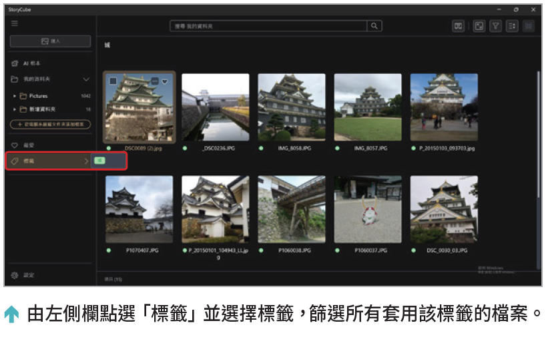Screen dimensions: 546x355
Task: Select the P1070407.JPG thumbnail
Action: (x=140, y=209)
